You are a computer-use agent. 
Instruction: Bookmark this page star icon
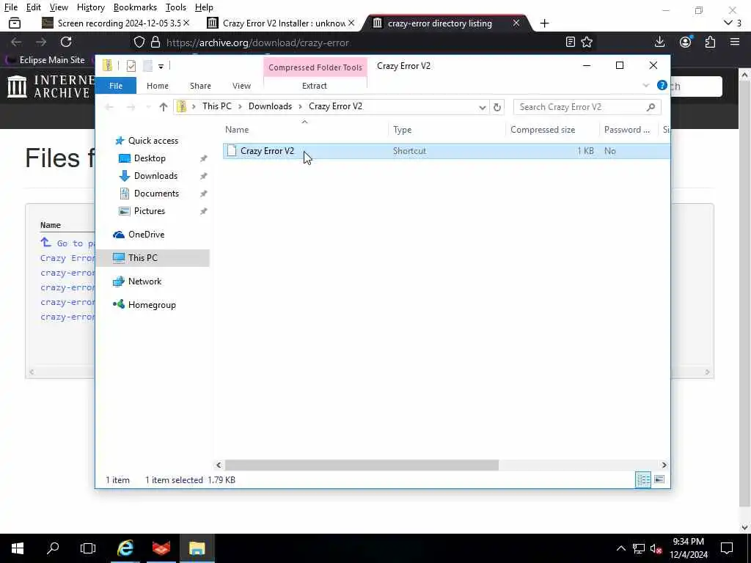point(587,42)
